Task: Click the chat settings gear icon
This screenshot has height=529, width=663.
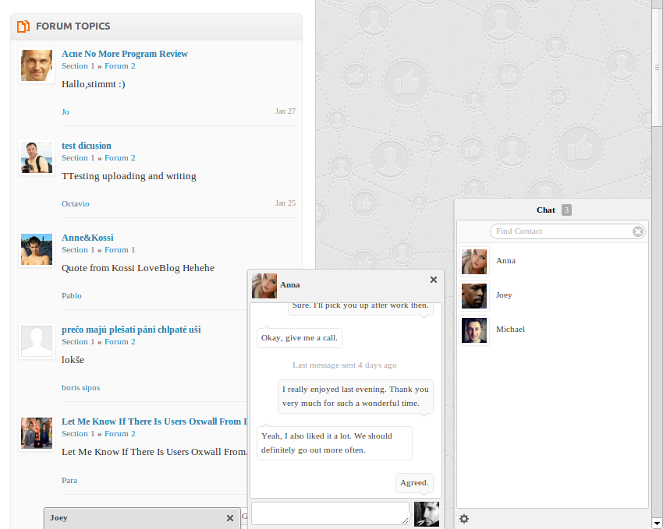Action: pyautogui.click(x=464, y=519)
